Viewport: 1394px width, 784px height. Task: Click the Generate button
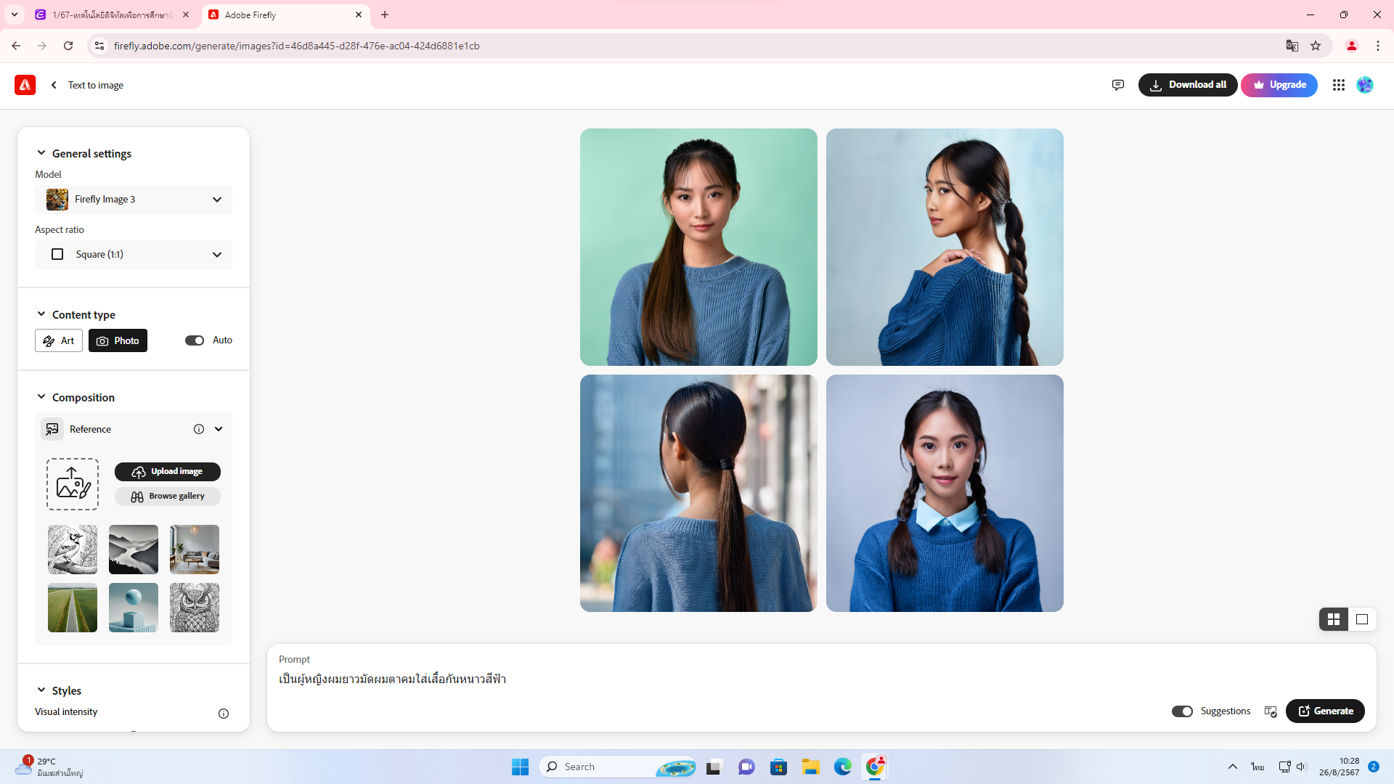(1324, 711)
